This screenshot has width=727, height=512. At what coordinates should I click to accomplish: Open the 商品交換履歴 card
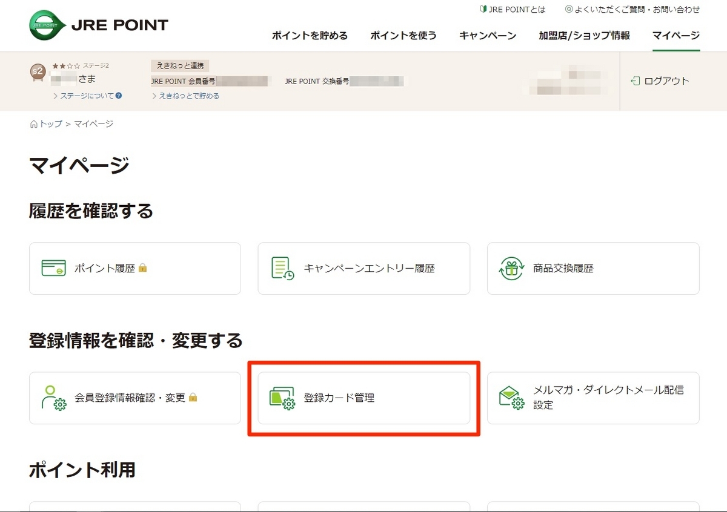point(593,268)
